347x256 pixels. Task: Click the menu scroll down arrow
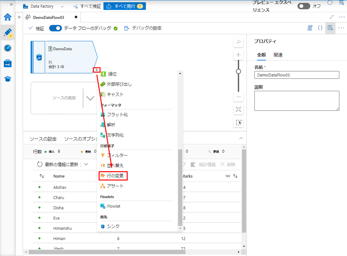(x=180, y=228)
